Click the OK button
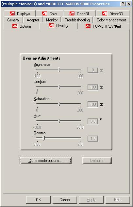The width and height of the screenshot is (133, 207). pyautogui.click(x=38, y=200)
